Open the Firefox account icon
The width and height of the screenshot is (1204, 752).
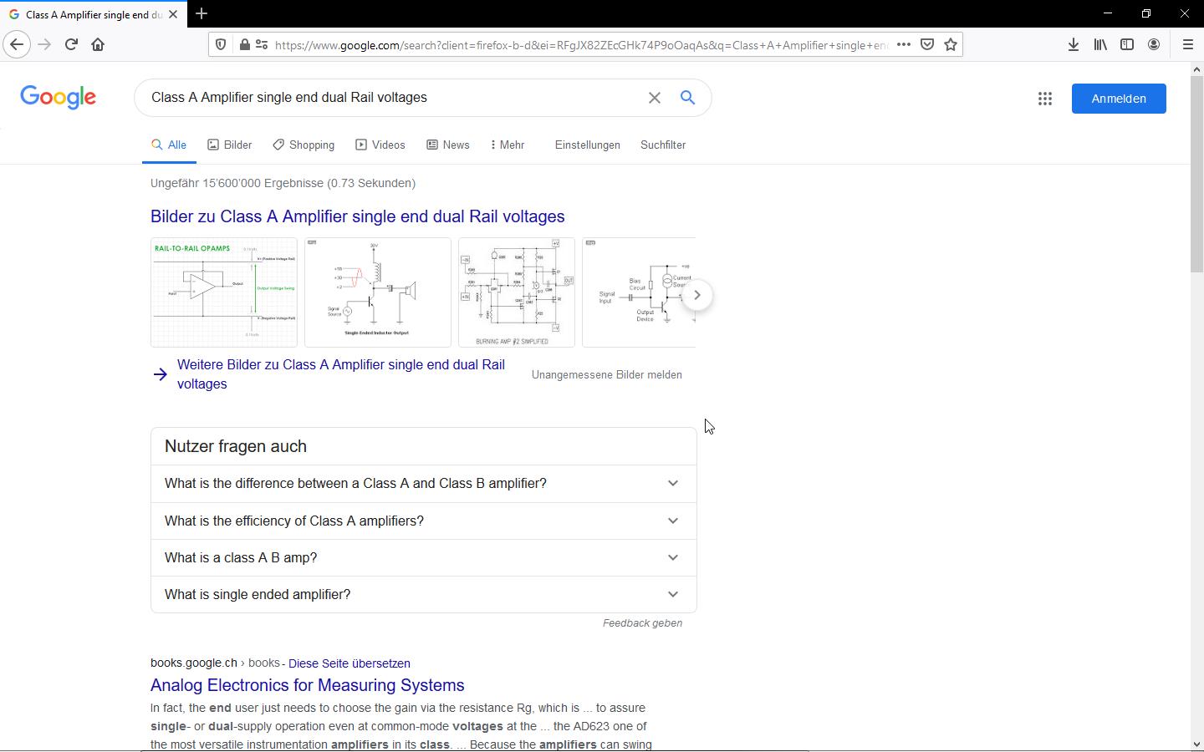1154,44
